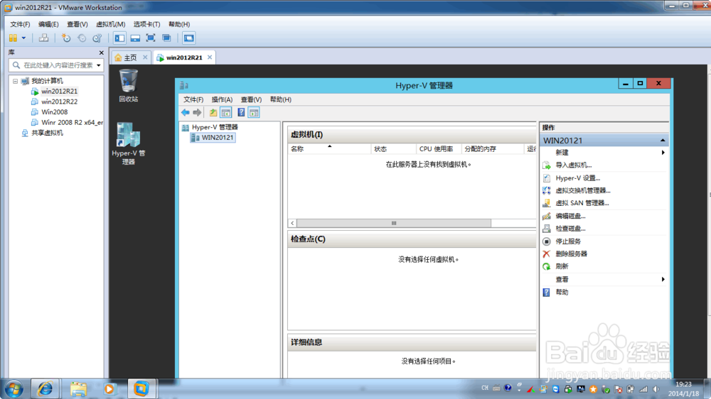Expand the 新建 submenu
The image size is (711, 399).
click(604, 153)
